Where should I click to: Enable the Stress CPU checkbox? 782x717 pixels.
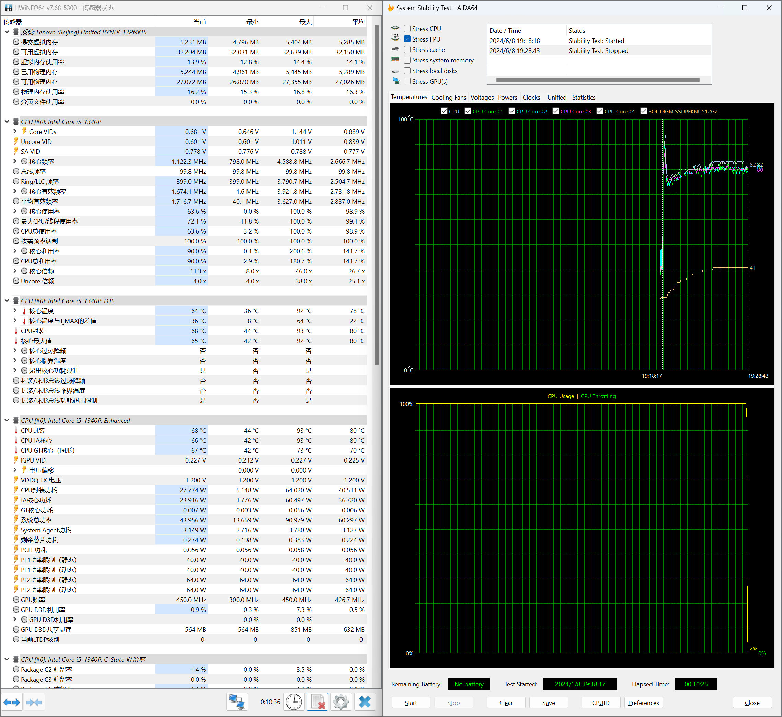(407, 29)
